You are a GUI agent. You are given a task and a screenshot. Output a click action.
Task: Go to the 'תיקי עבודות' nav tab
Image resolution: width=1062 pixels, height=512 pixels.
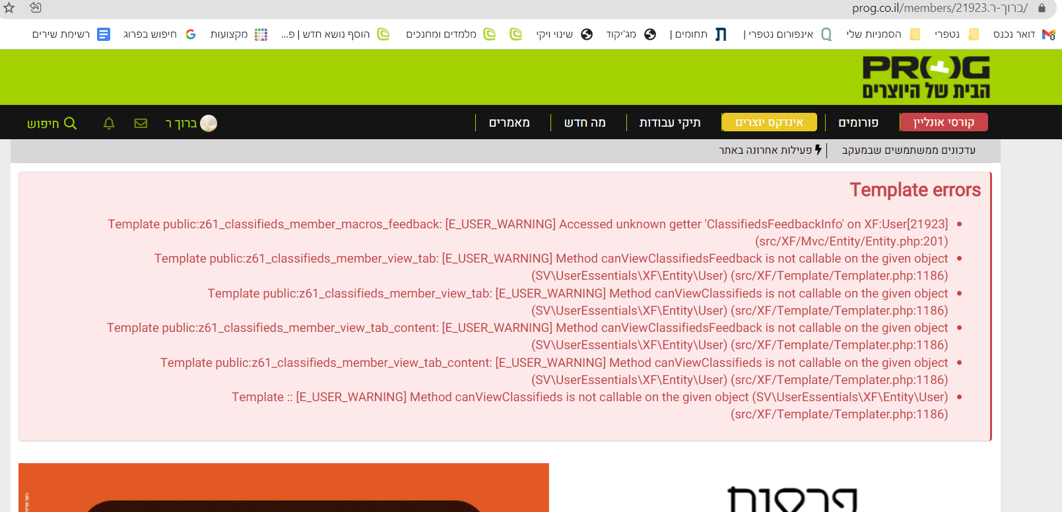(x=670, y=123)
